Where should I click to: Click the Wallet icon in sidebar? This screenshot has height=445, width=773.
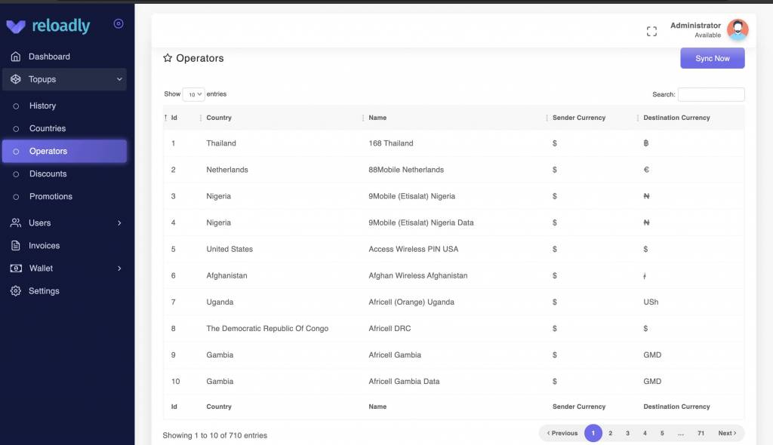[16, 269]
